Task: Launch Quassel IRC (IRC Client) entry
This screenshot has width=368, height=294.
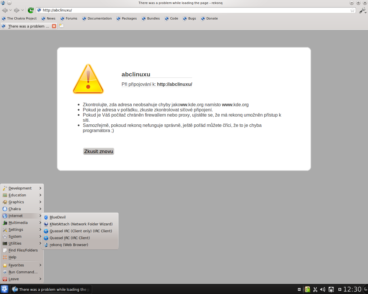Action: 80,238
